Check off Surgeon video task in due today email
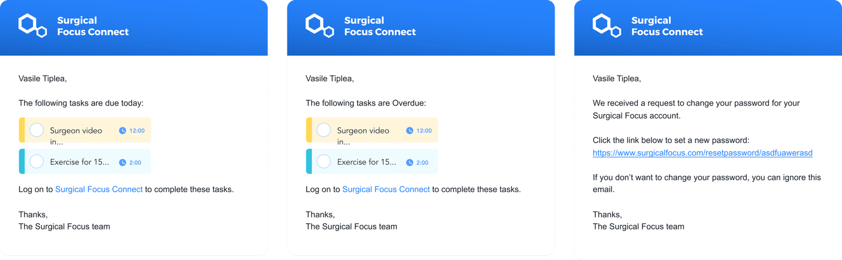The height and width of the screenshot is (260, 842). [x=36, y=129]
